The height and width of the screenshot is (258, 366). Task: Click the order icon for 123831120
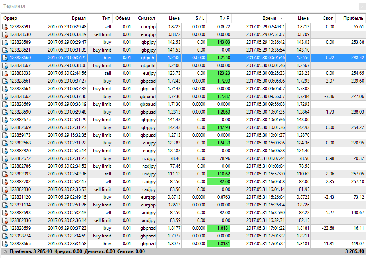(5, 197)
